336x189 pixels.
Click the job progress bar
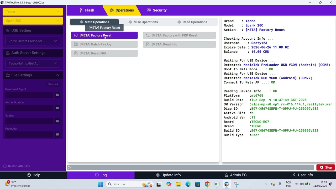[191, 167]
